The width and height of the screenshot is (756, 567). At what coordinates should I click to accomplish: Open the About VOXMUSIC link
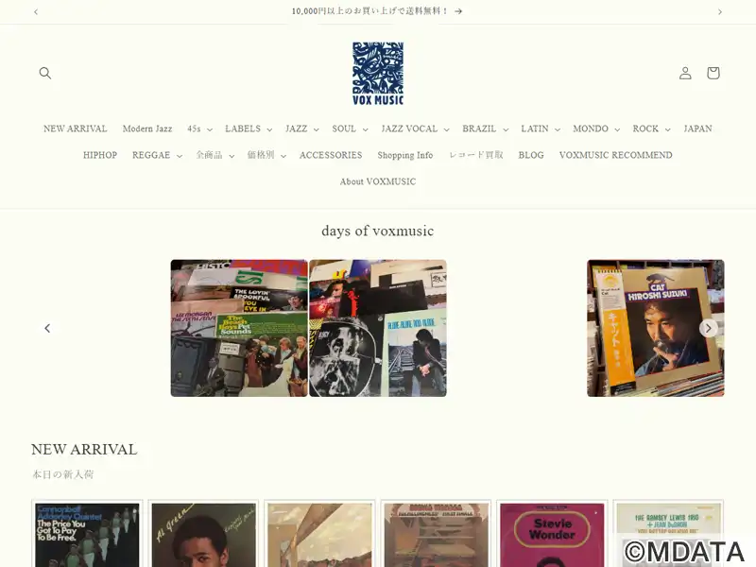tap(378, 181)
